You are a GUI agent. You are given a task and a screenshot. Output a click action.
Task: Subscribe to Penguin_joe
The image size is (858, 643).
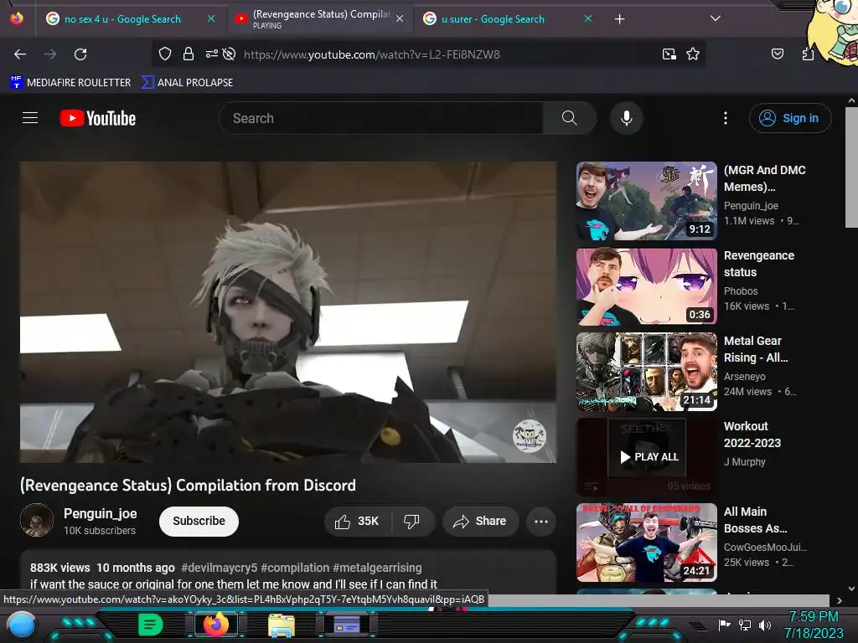(199, 521)
